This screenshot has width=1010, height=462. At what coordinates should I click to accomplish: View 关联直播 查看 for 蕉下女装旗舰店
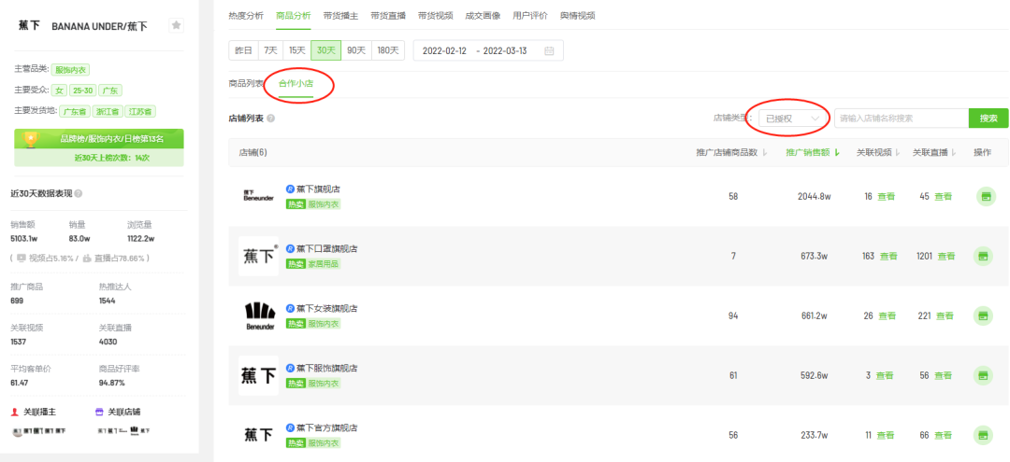[x=945, y=315]
